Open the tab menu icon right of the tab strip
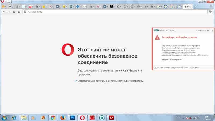215x121 pixels. point(211,6)
